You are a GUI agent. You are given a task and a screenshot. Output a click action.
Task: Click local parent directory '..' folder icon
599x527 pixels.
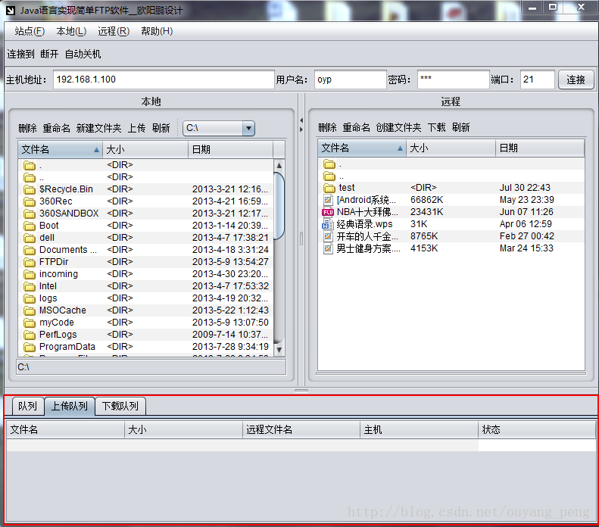tap(29, 177)
